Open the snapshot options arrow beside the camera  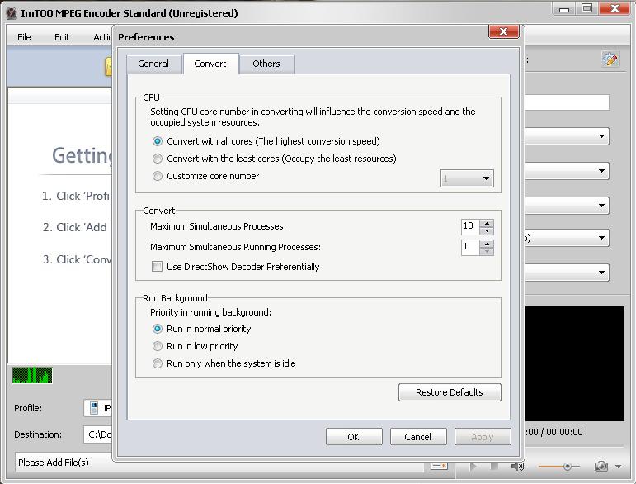pyautogui.click(x=618, y=467)
